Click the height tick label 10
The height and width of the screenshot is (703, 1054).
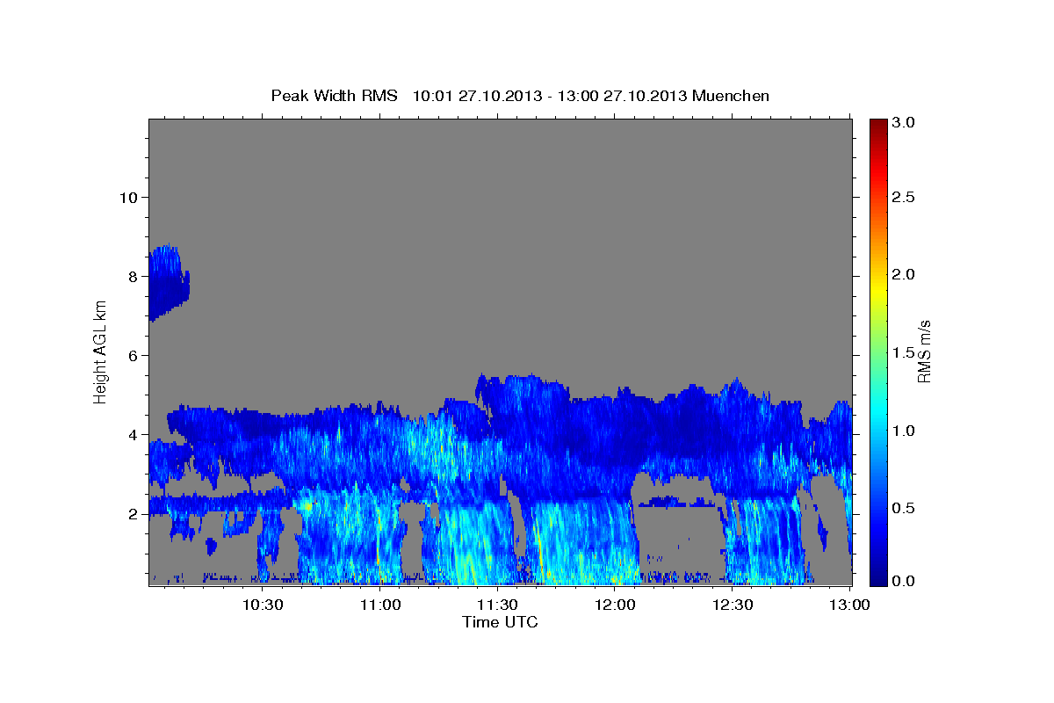tap(128, 197)
